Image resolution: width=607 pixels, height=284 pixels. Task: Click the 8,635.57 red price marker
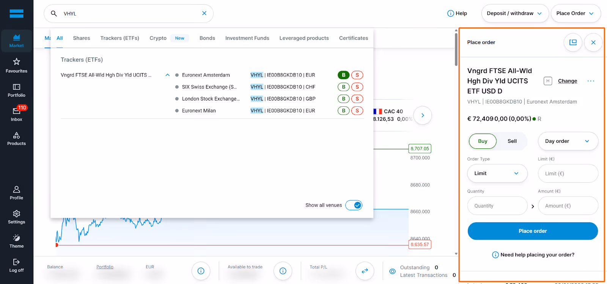pos(420,245)
